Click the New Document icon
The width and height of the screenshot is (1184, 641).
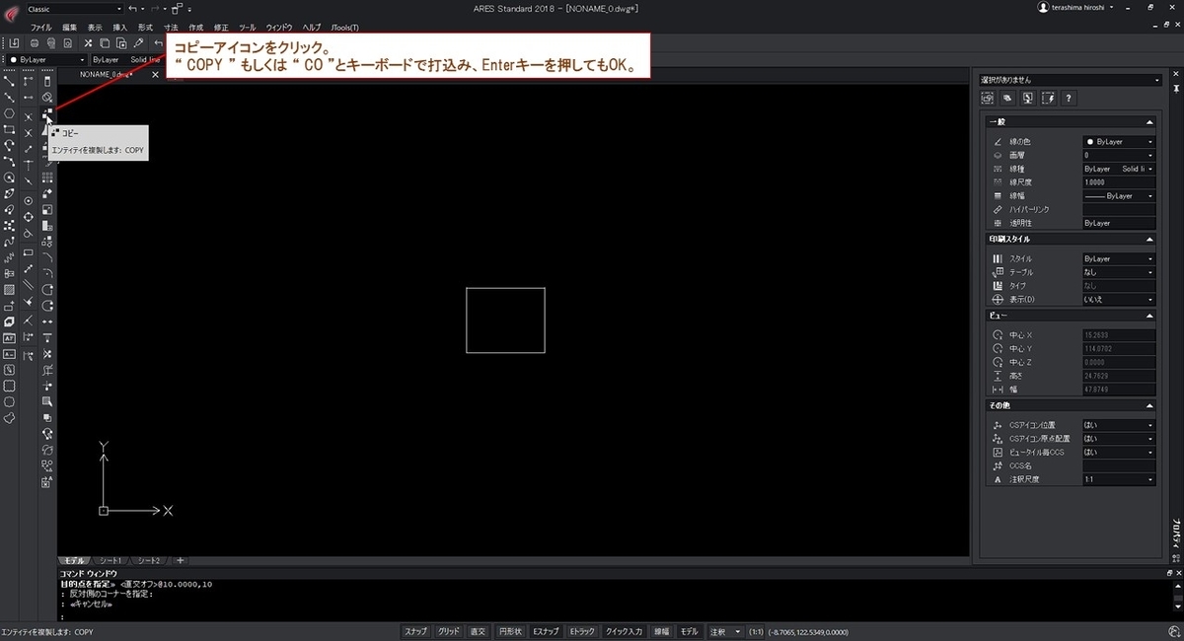tap(14, 42)
